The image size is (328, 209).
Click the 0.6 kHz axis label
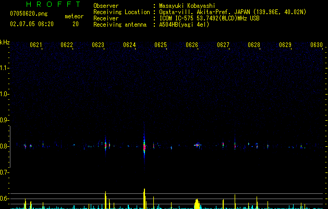(x=4, y=199)
